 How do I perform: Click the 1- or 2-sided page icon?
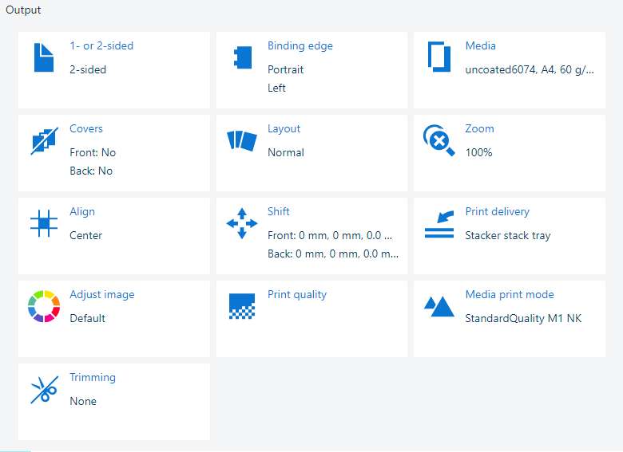tap(44, 57)
